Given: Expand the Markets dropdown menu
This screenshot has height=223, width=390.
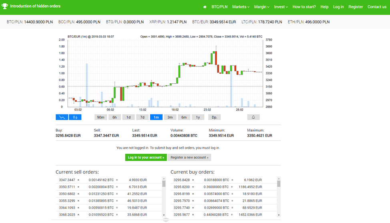Looking at the screenshot, I should pyautogui.click(x=241, y=7).
